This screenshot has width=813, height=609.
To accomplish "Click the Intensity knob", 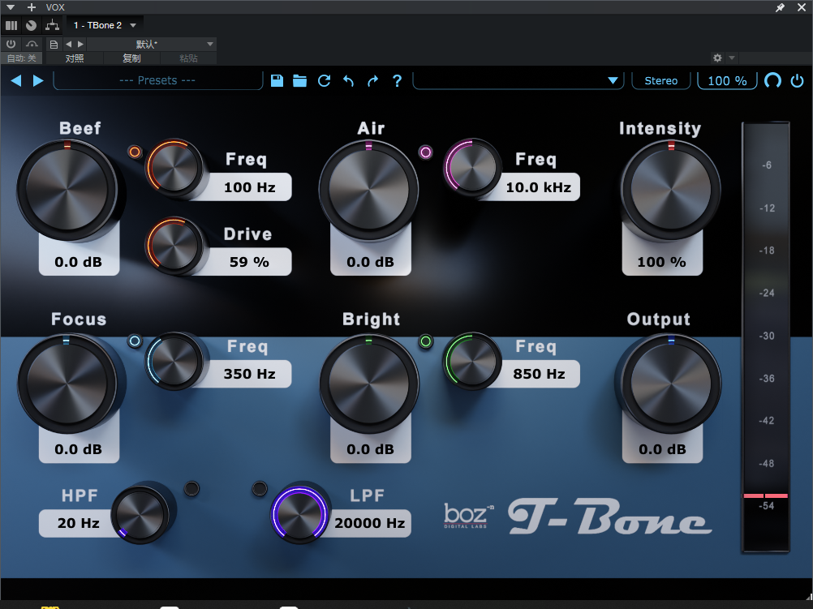I will click(671, 190).
